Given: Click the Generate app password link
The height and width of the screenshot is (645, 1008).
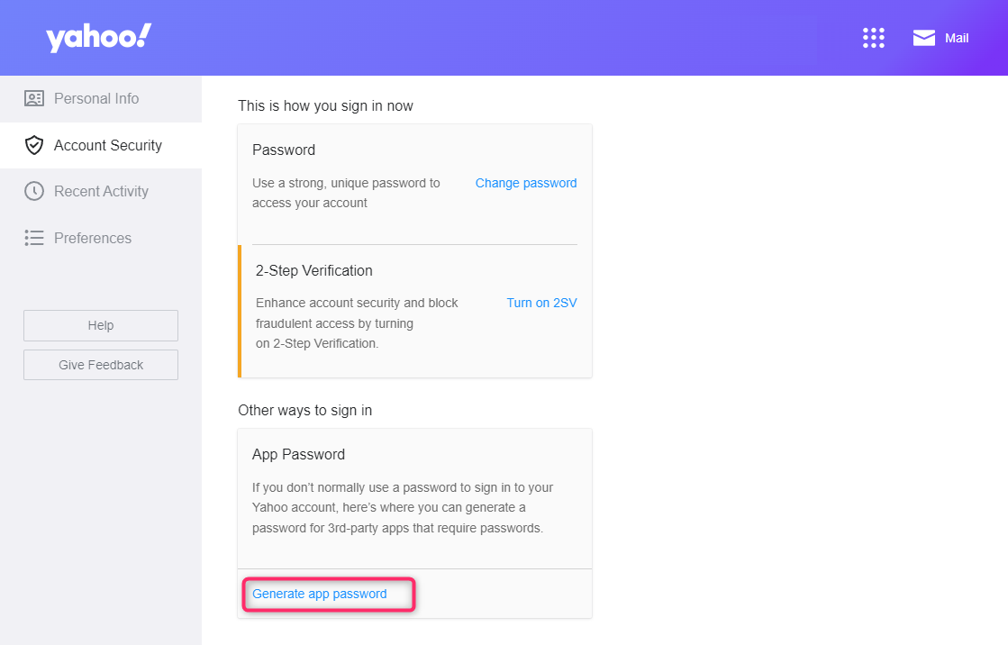Looking at the screenshot, I should [x=320, y=594].
